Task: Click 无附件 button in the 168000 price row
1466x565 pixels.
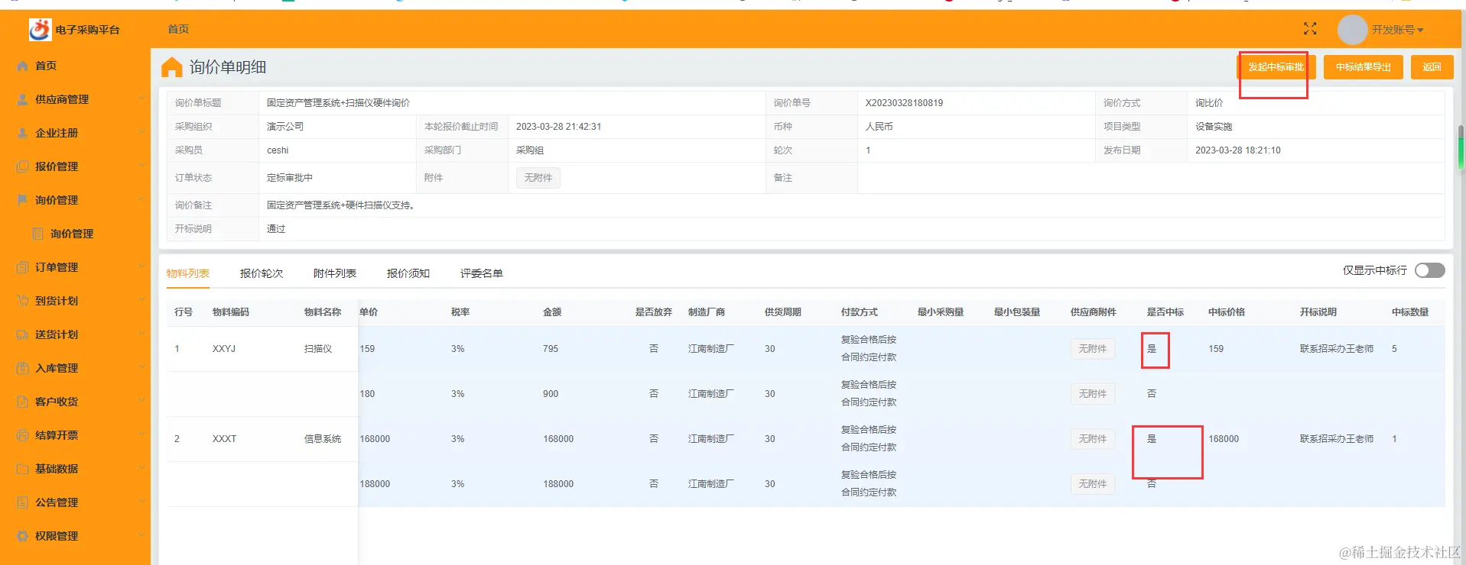Action: [1093, 439]
